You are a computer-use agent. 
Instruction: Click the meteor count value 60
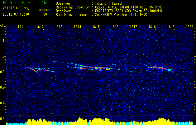(x=45, y=14)
